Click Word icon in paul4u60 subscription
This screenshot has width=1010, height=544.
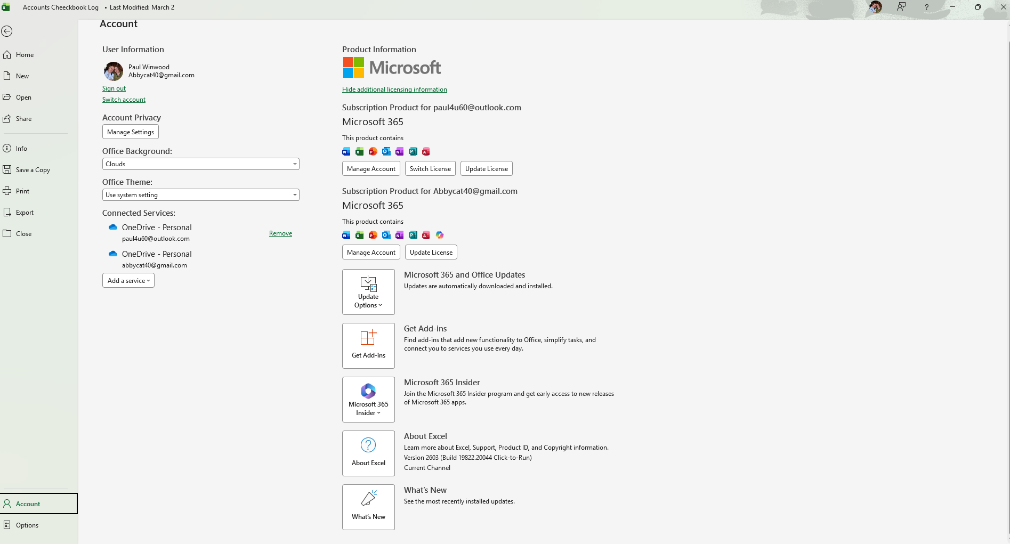coord(346,152)
